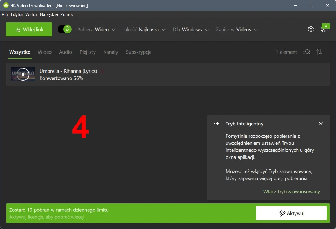
Task: Open the Edytuj menu
Action: click(17, 14)
